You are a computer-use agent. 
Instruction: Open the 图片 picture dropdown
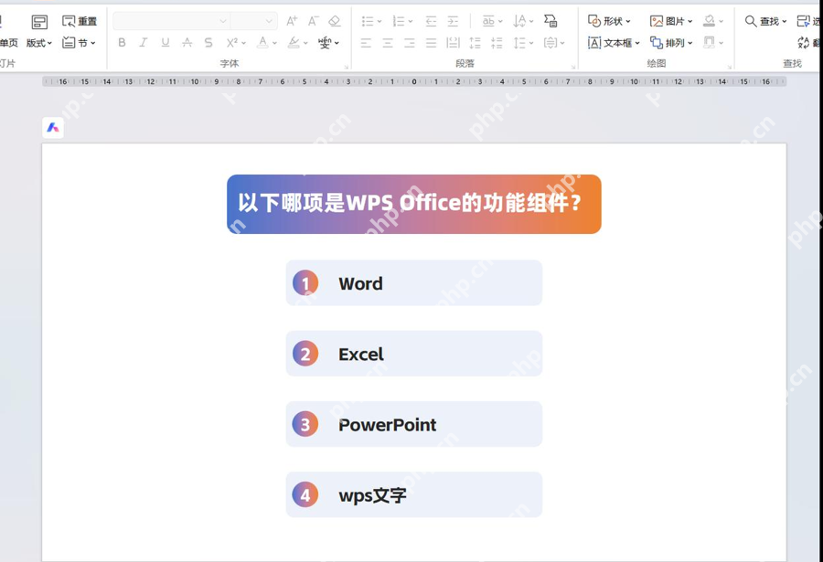pyautogui.click(x=671, y=21)
